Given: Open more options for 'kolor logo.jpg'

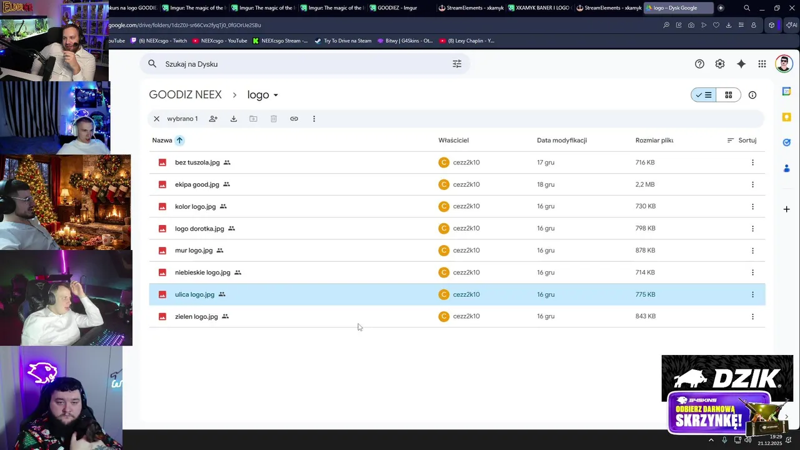Looking at the screenshot, I should (752, 206).
